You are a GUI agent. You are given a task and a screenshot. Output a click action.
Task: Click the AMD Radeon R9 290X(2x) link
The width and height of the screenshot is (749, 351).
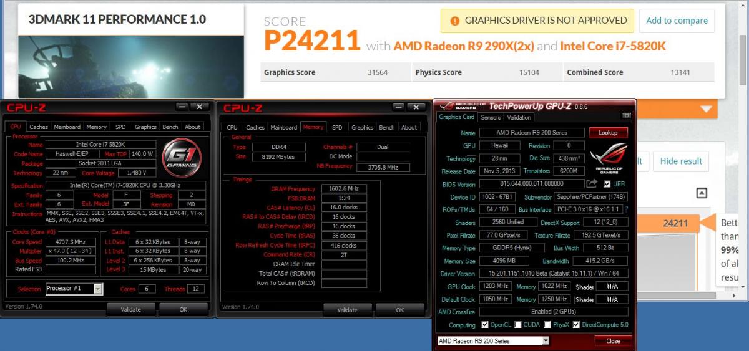pyautogui.click(x=463, y=46)
